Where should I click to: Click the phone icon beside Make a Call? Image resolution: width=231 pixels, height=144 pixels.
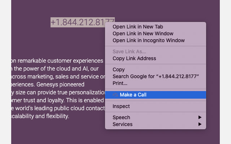[x=115, y=95]
